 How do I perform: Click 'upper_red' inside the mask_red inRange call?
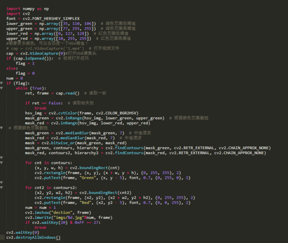coord(137,123)
